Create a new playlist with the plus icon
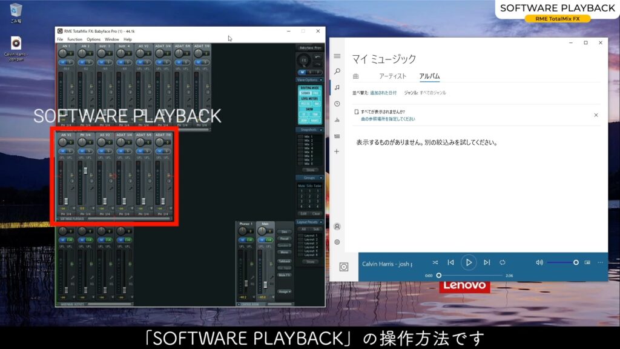This screenshot has width=620, height=349. point(337,151)
